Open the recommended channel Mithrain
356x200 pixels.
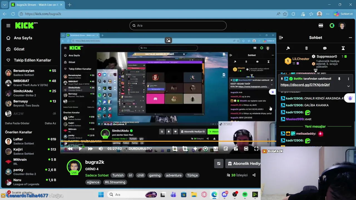pyautogui.click(x=31, y=162)
